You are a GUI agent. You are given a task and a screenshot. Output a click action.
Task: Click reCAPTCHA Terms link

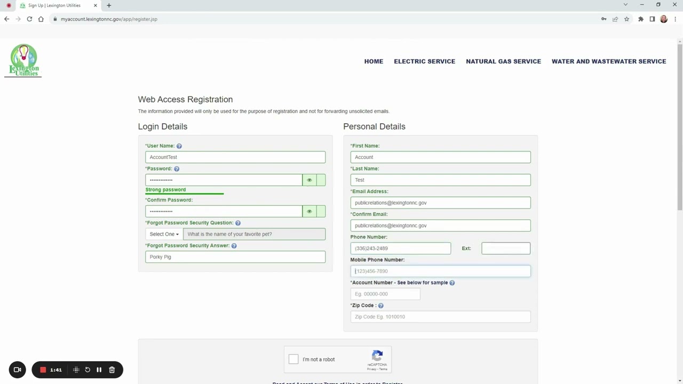[383, 369]
